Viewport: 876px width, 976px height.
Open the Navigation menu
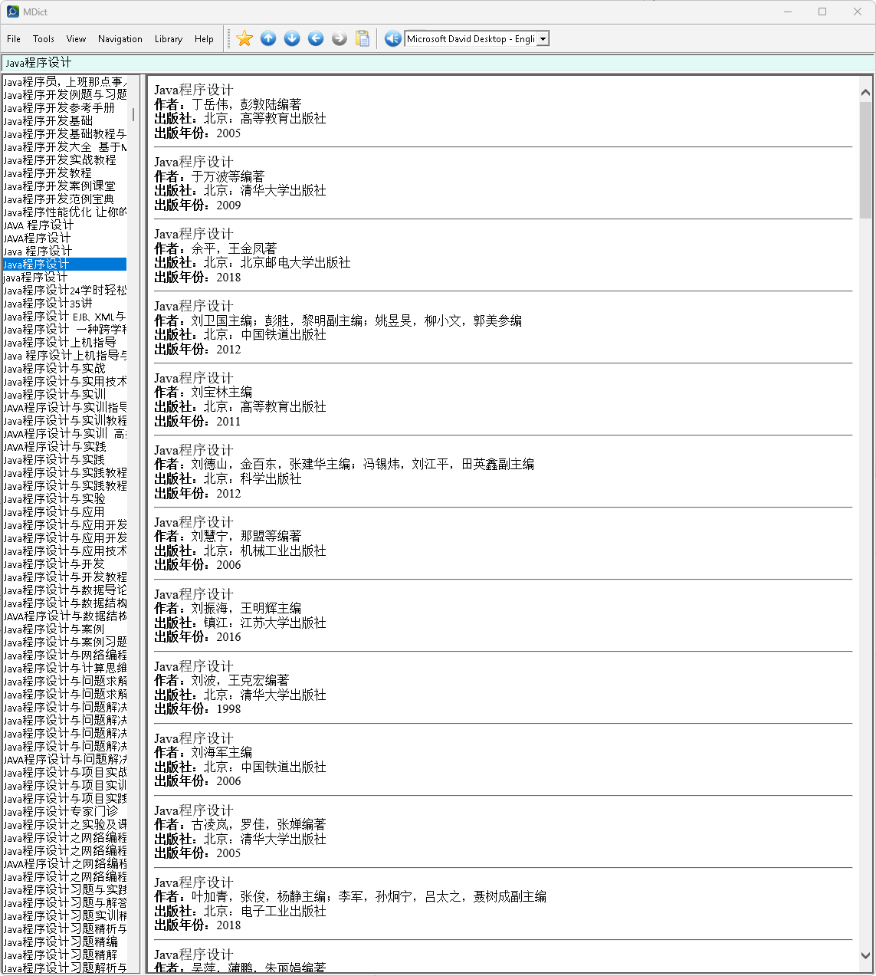(120, 39)
